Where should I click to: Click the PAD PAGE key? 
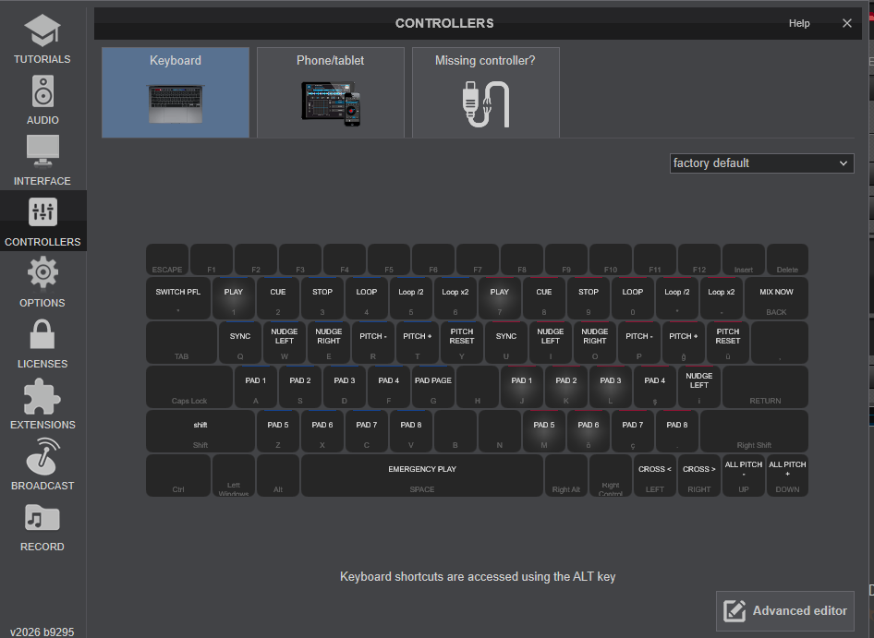click(x=433, y=387)
